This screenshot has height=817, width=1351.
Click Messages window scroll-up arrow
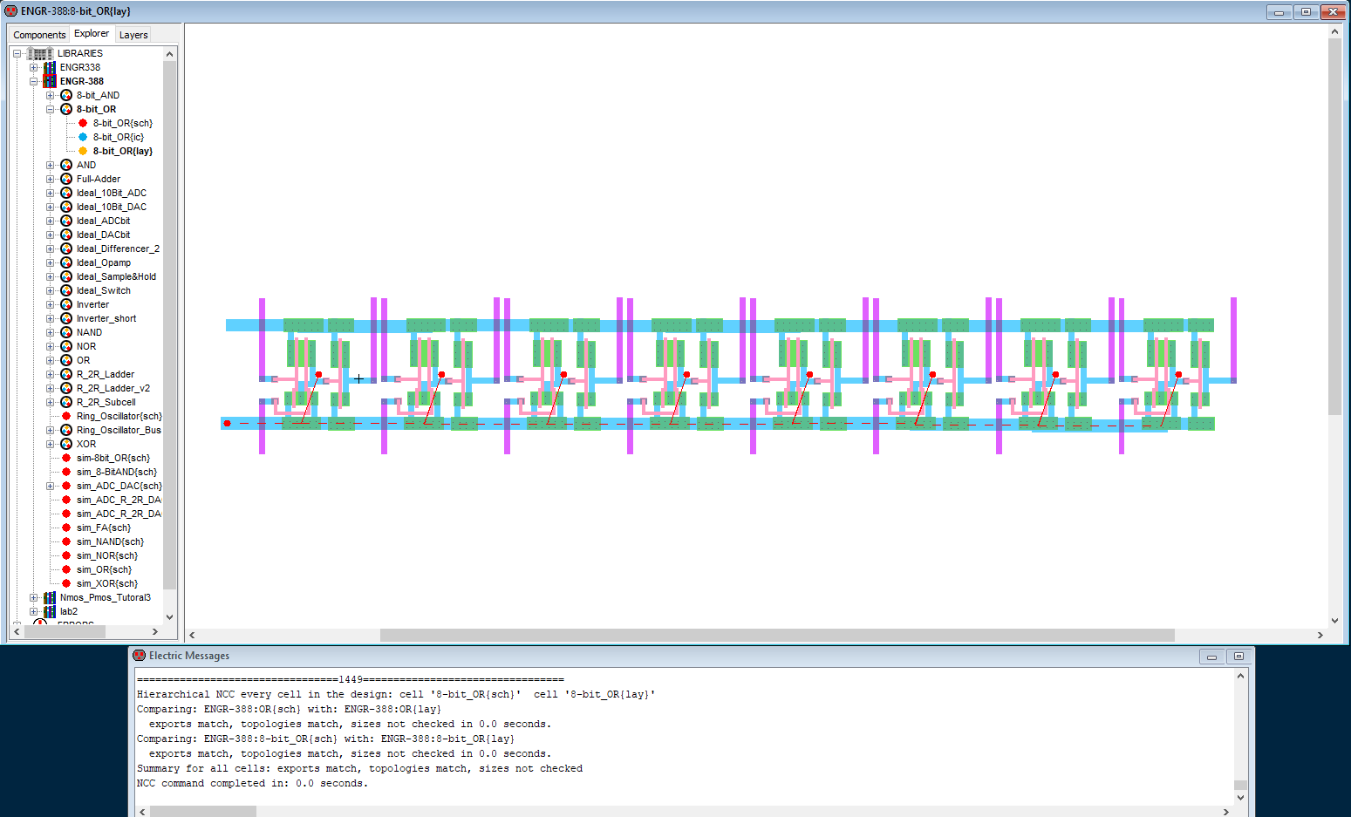coord(1240,676)
